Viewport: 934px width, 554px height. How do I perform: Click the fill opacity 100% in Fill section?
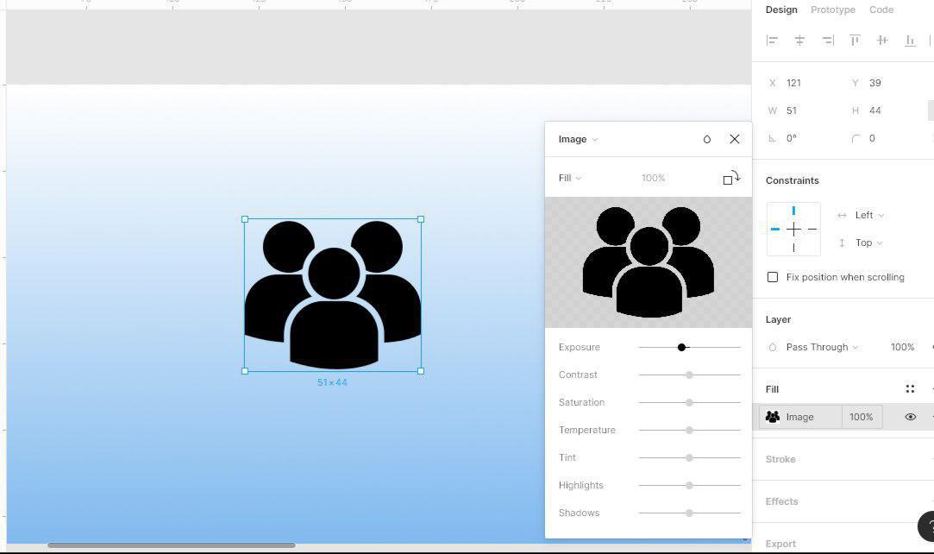(x=862, y=417)
